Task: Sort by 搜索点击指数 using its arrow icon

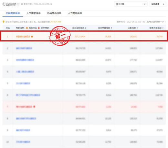Action: (163, 28)
